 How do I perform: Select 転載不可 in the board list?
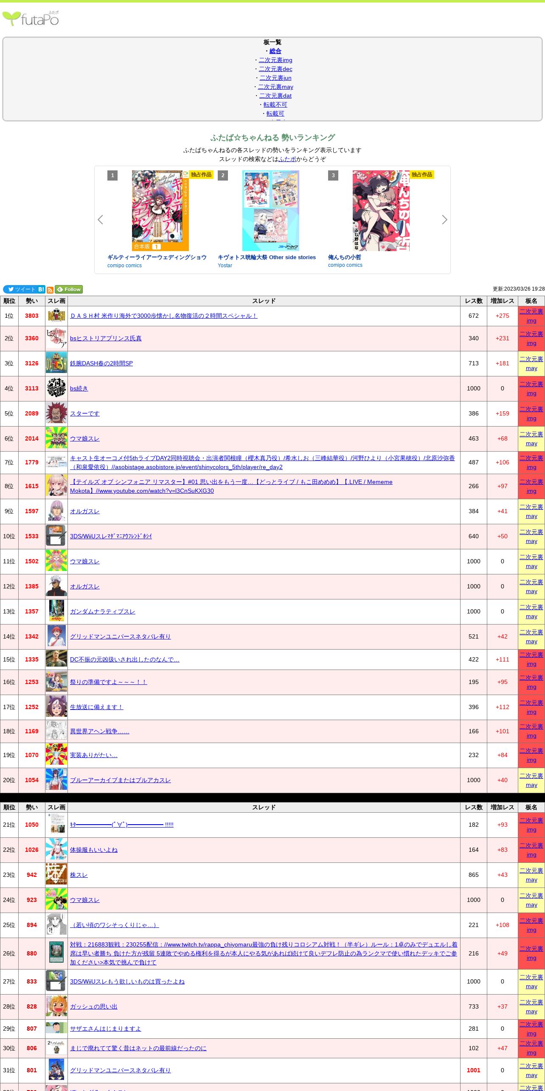tap(275, 105)
